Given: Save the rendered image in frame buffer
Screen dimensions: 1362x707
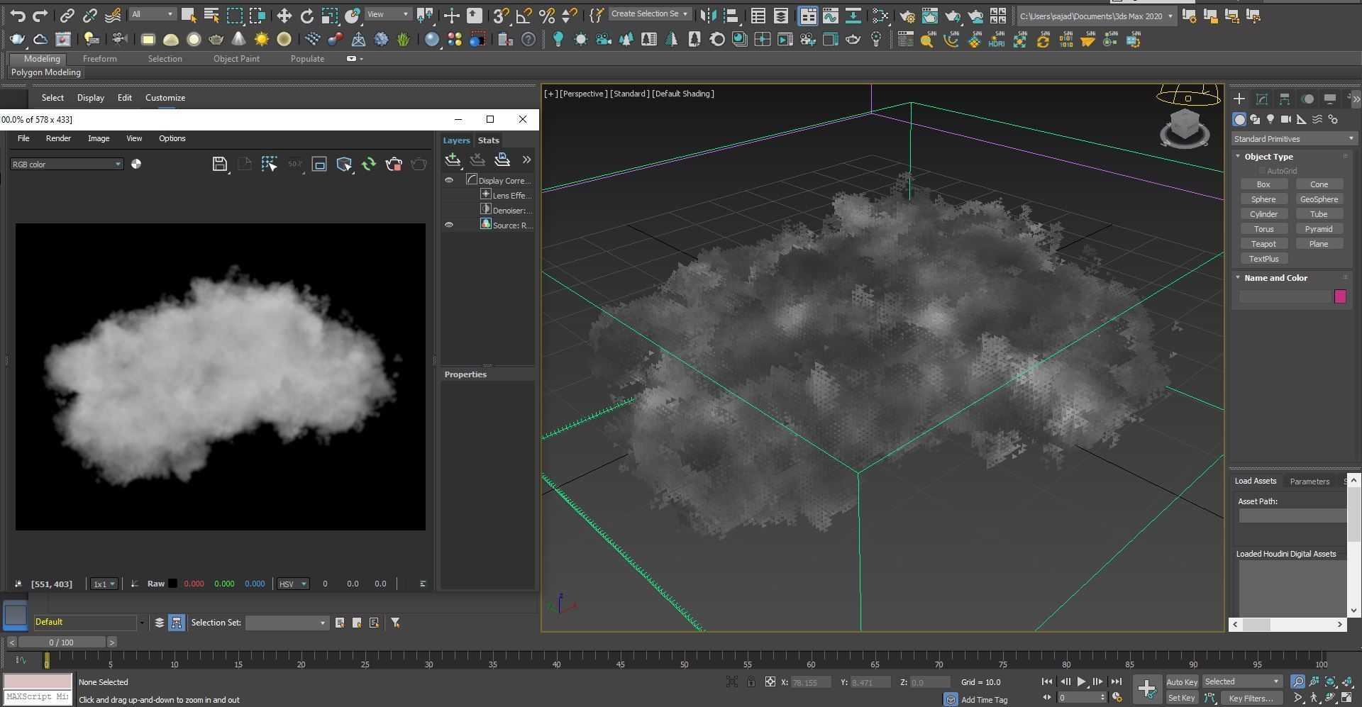Looking at the screenshot, I should 220,165.
